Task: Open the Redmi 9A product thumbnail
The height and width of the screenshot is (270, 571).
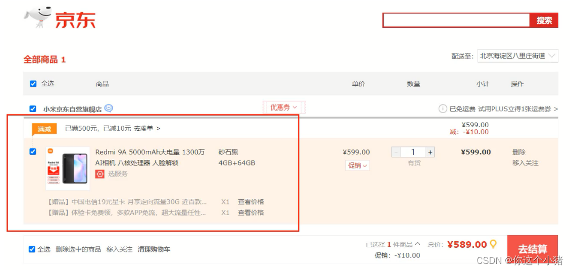Action: (68, 169)
